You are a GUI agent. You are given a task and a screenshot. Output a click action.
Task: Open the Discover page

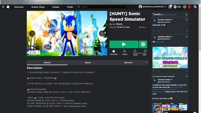[19, 7]
